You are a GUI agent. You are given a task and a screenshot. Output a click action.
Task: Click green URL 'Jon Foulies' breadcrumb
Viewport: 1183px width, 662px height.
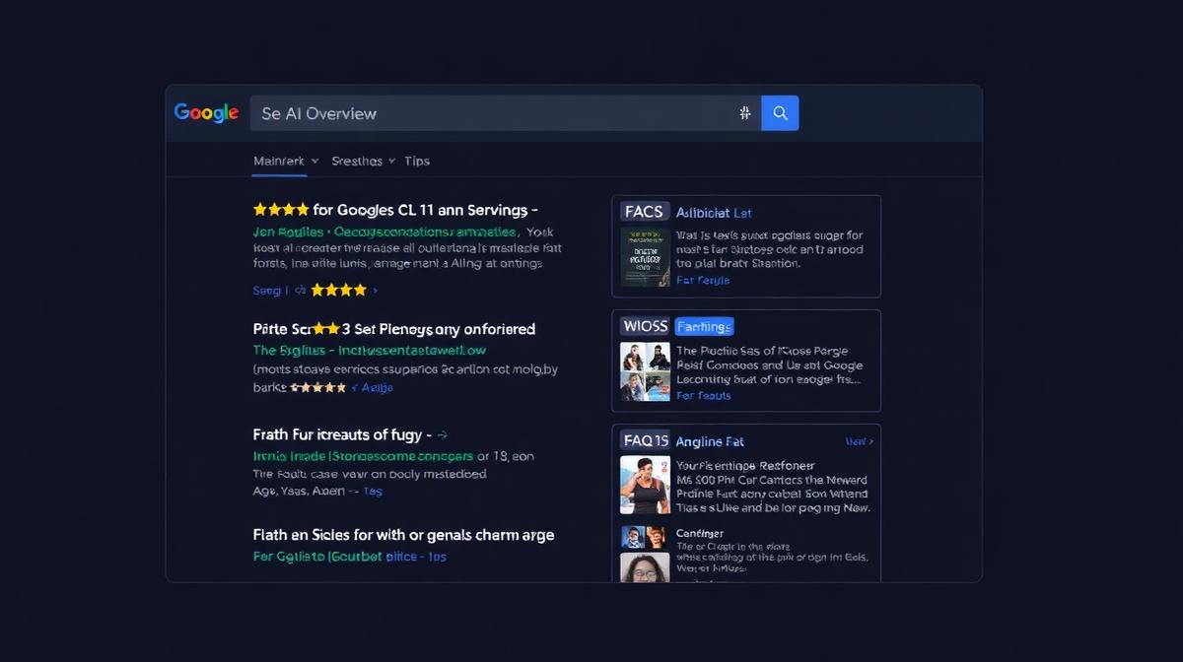[x=287, y=232]
